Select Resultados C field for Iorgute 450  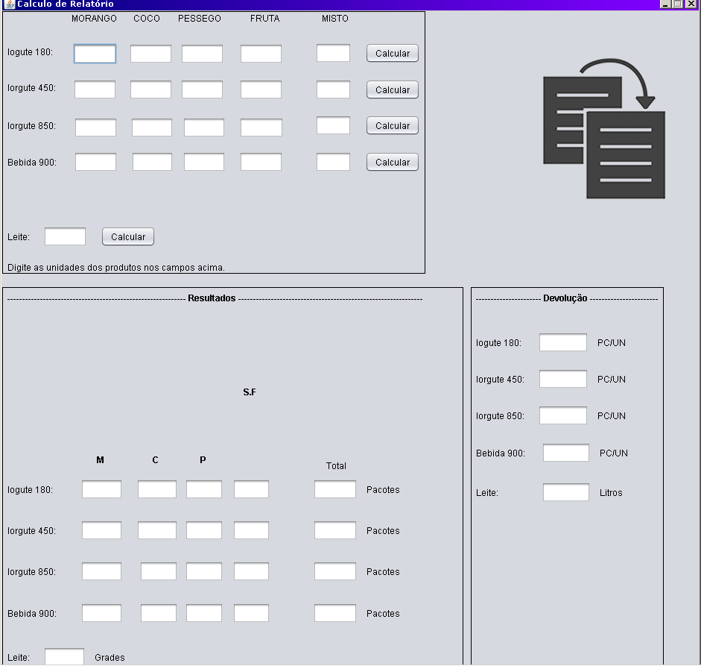click(x=157, y=530)
